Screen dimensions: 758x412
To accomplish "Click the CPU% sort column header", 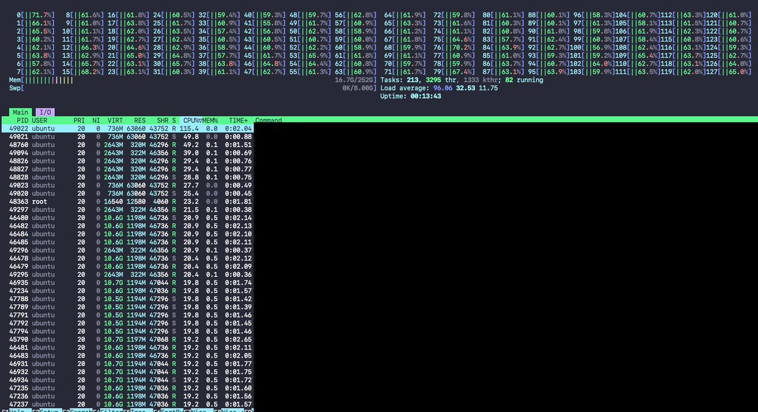I will tap(191, 120).
